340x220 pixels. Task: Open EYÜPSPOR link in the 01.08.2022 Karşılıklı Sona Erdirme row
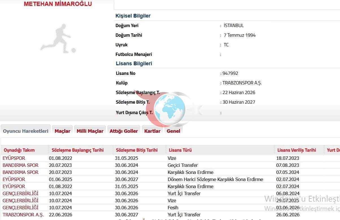pos(14,186)
